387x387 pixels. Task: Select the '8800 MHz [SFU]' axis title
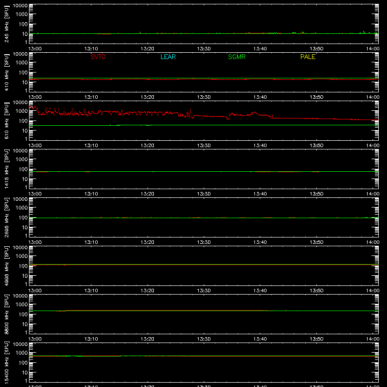tap(7, 314)
